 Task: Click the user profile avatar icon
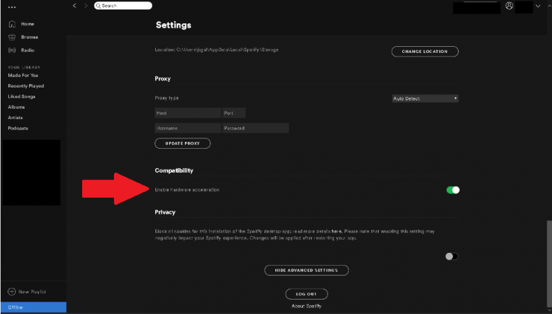click(509, 6)
